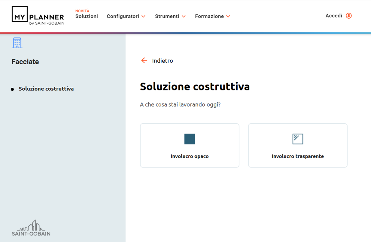Image resolution: width=371 pixels, height=242 pixels.
Task: Click the orange back arrow icon
Action: 144,61
